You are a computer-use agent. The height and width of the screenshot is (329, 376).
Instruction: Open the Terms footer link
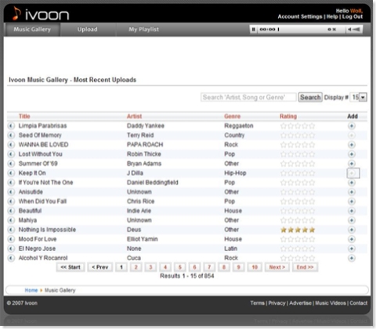point(257,303)
